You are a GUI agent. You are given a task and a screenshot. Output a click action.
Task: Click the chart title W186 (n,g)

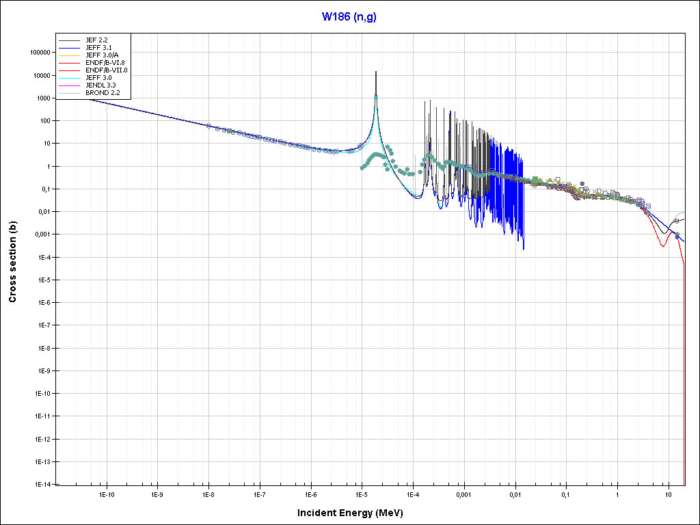(349, 17)
